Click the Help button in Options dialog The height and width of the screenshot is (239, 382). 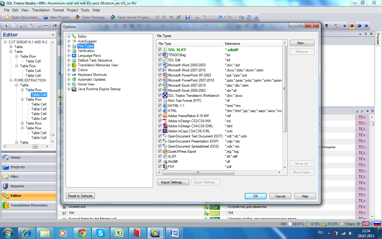point(305,196)
